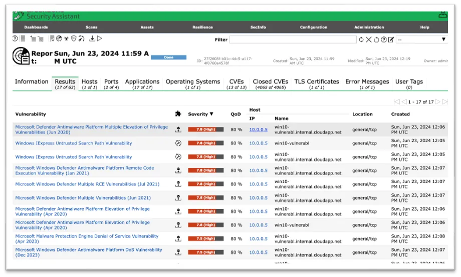Switch to the TLS Certificates tab
Viewport: 461px width, 277px height.
click(316, 81)
